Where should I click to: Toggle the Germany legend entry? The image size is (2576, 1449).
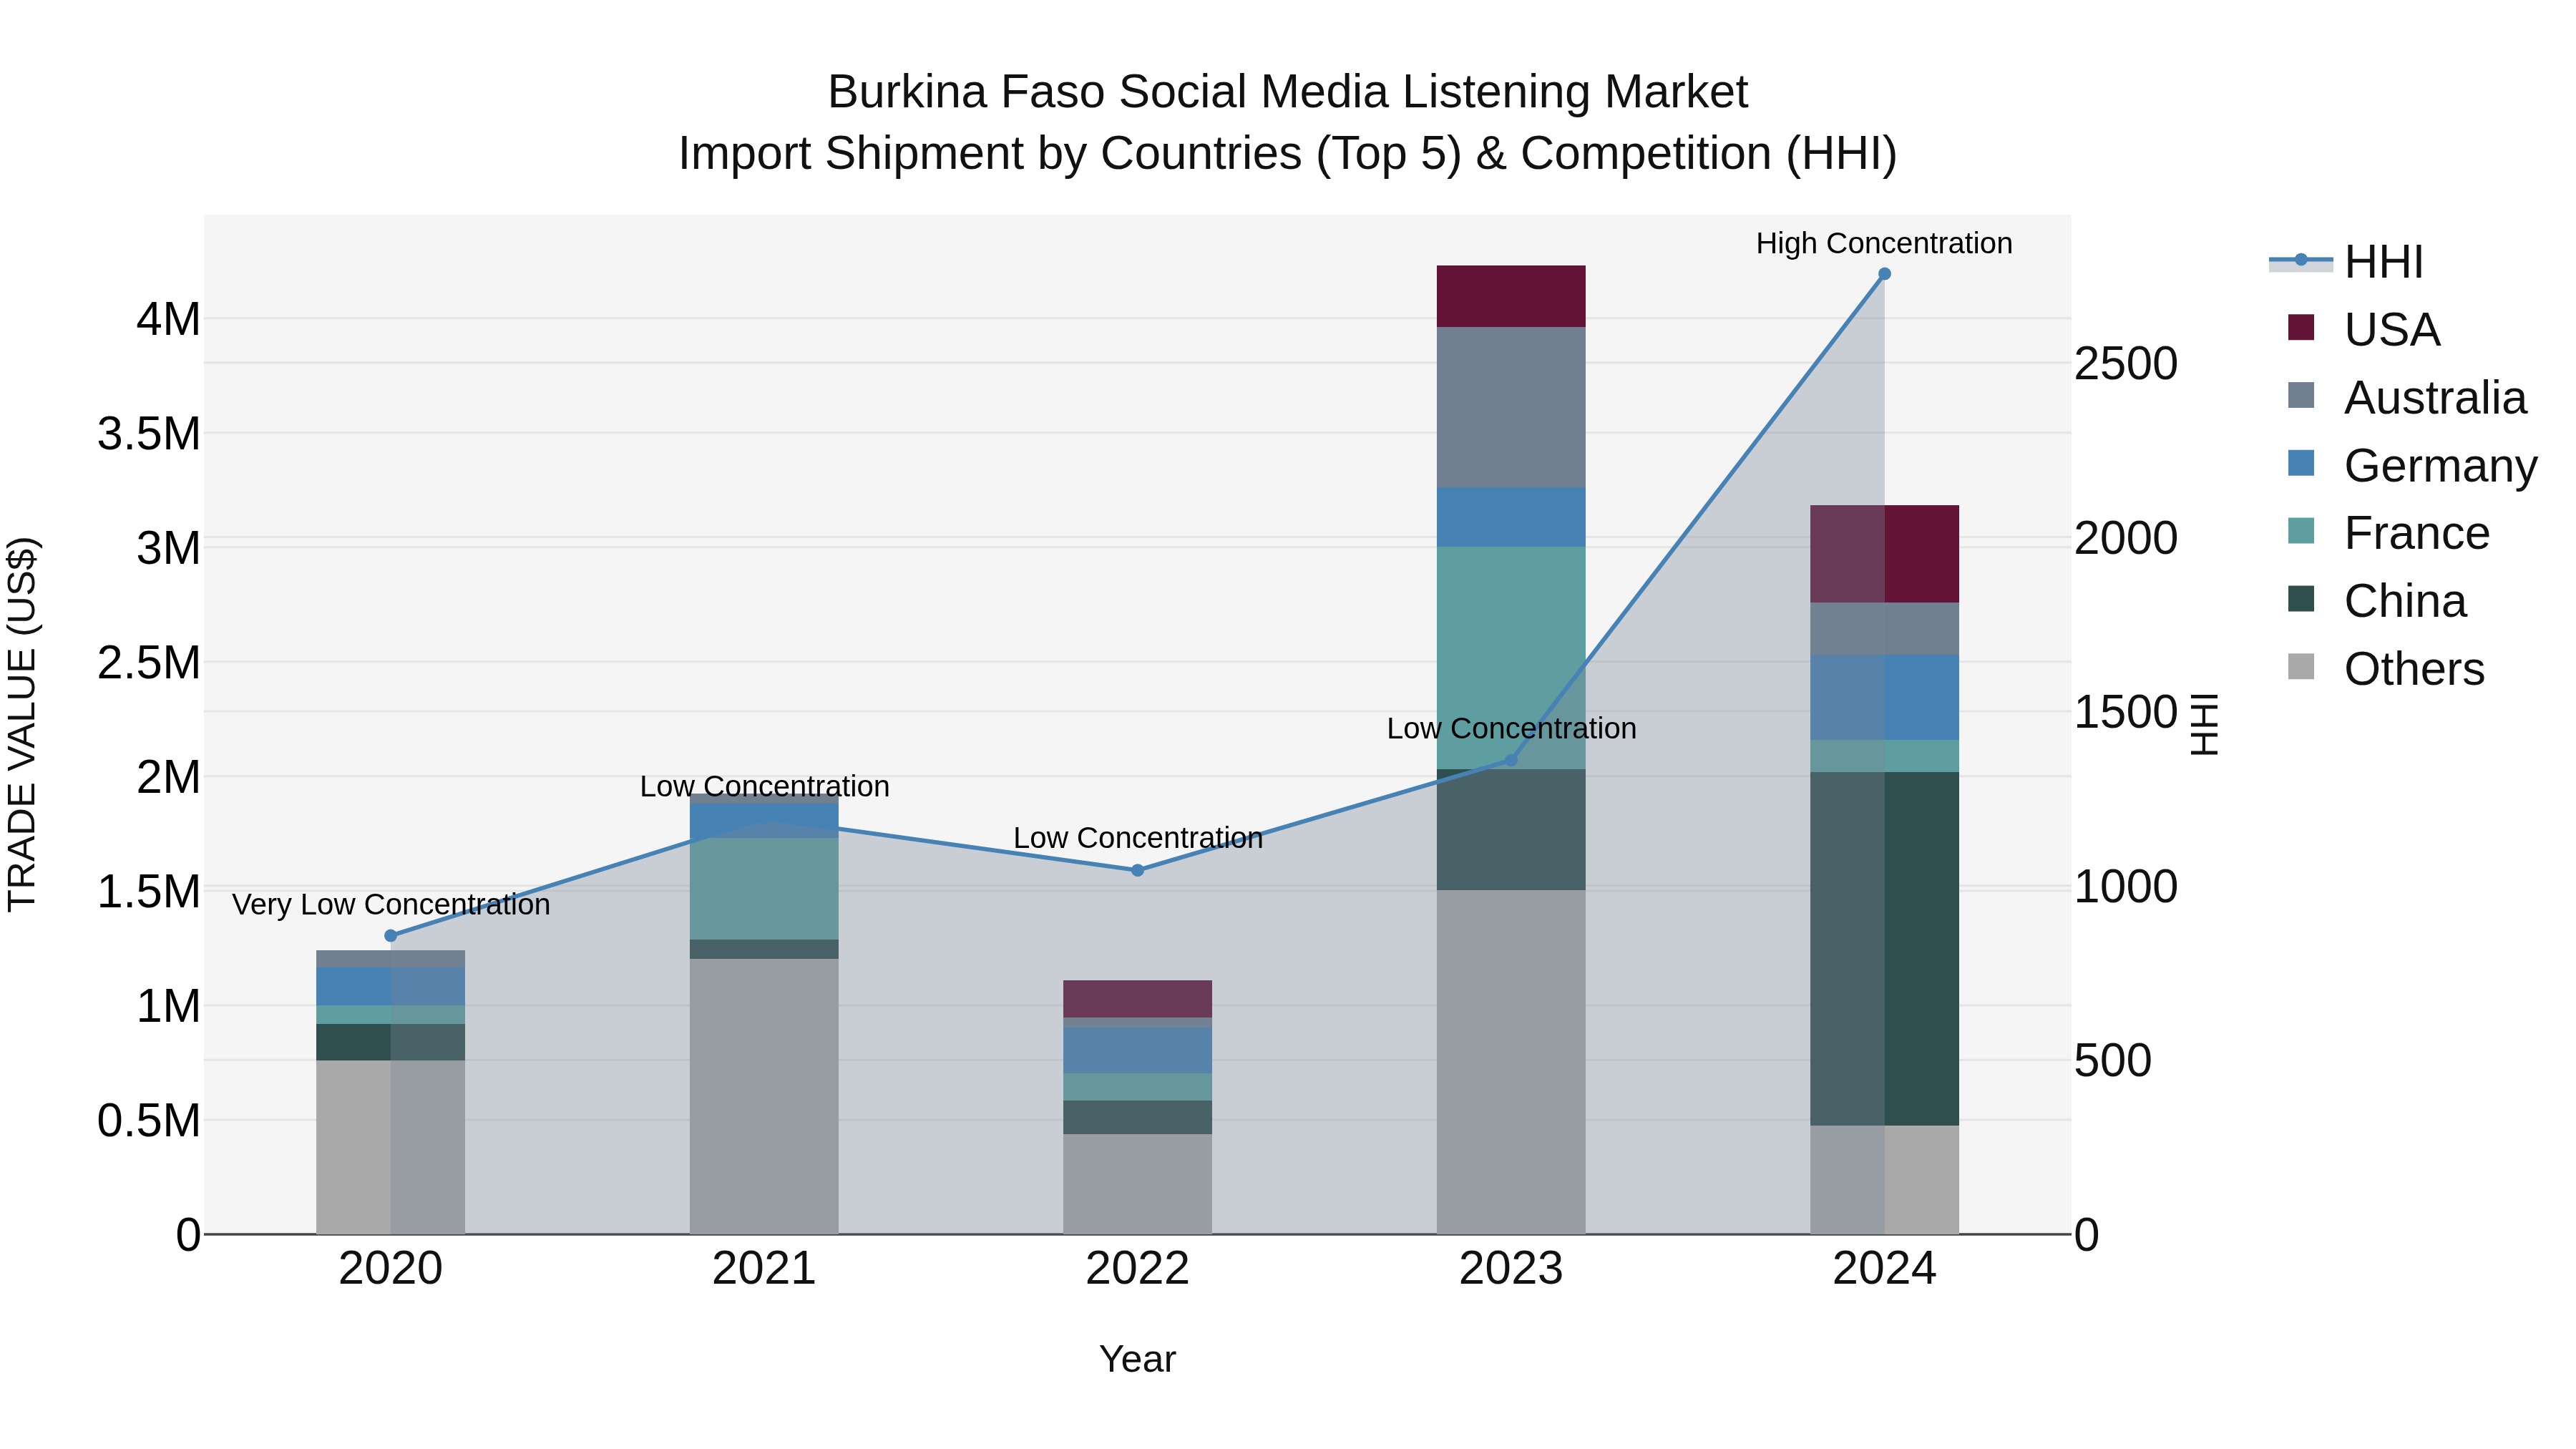(x=2412, y=465)
